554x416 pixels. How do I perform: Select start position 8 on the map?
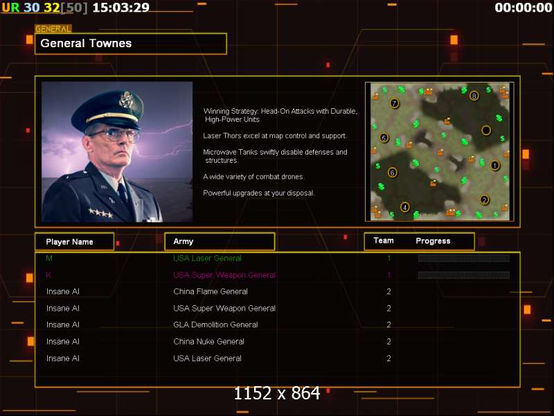pos(474,96)
